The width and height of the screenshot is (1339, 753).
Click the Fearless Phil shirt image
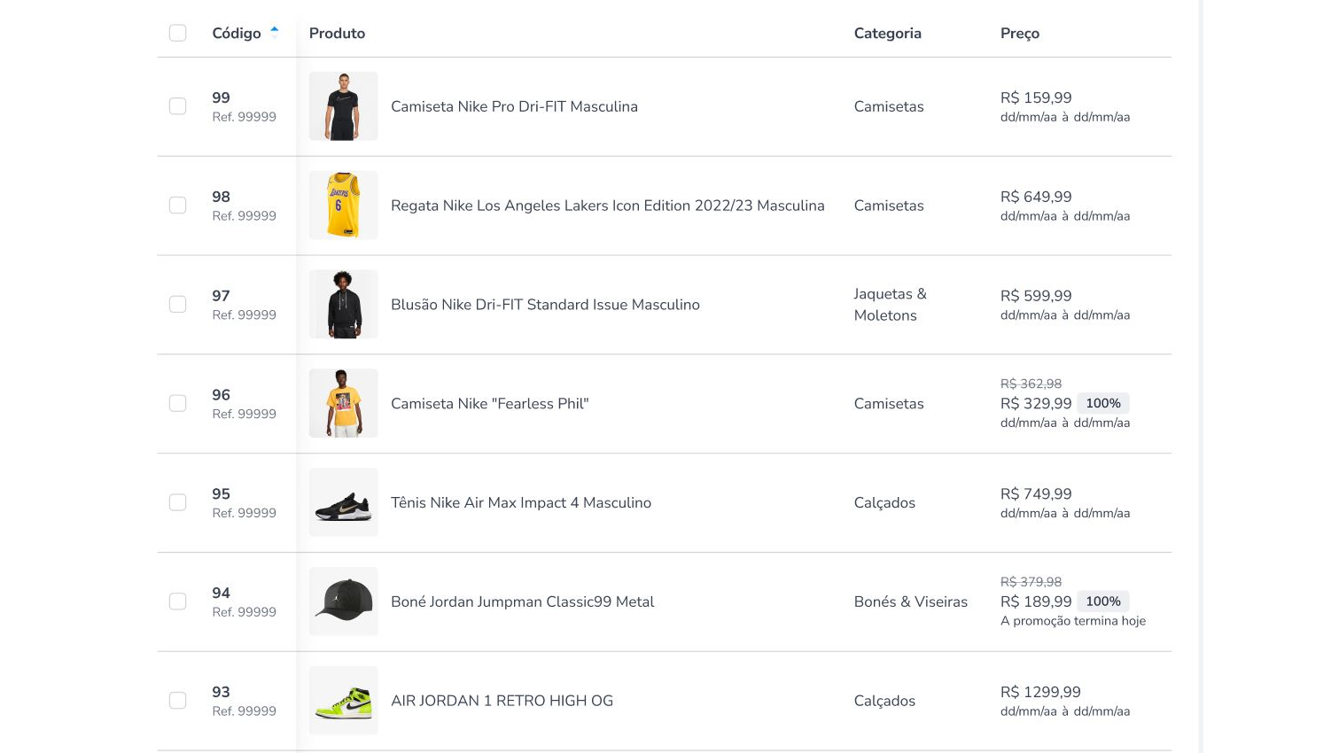point(343,404)
